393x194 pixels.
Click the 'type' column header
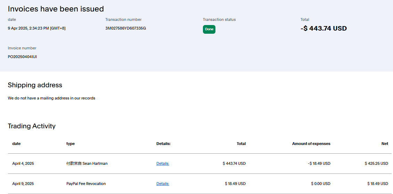click(71, 144)
